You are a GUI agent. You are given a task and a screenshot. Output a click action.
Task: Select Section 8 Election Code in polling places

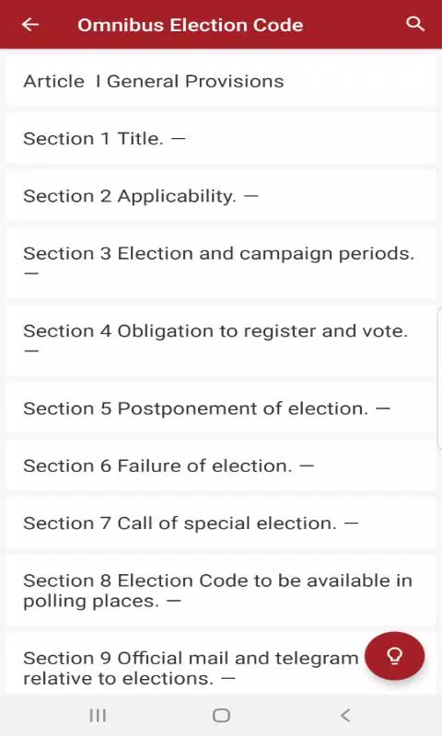[x=221, y=590]
